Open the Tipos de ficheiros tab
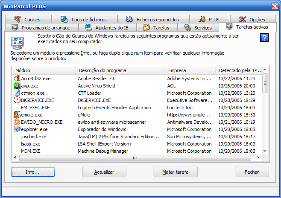 85,19
